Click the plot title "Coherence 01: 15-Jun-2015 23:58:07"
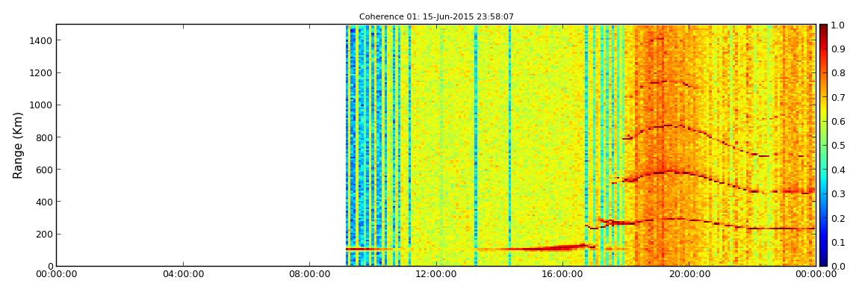The height and width of the screenshot is (304, 859). pos(436,17)
